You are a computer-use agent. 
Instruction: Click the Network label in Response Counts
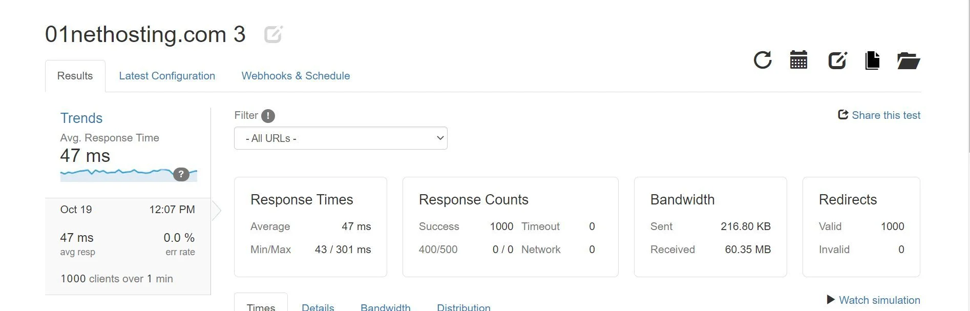pyautogui.click(x=541, y=250)
